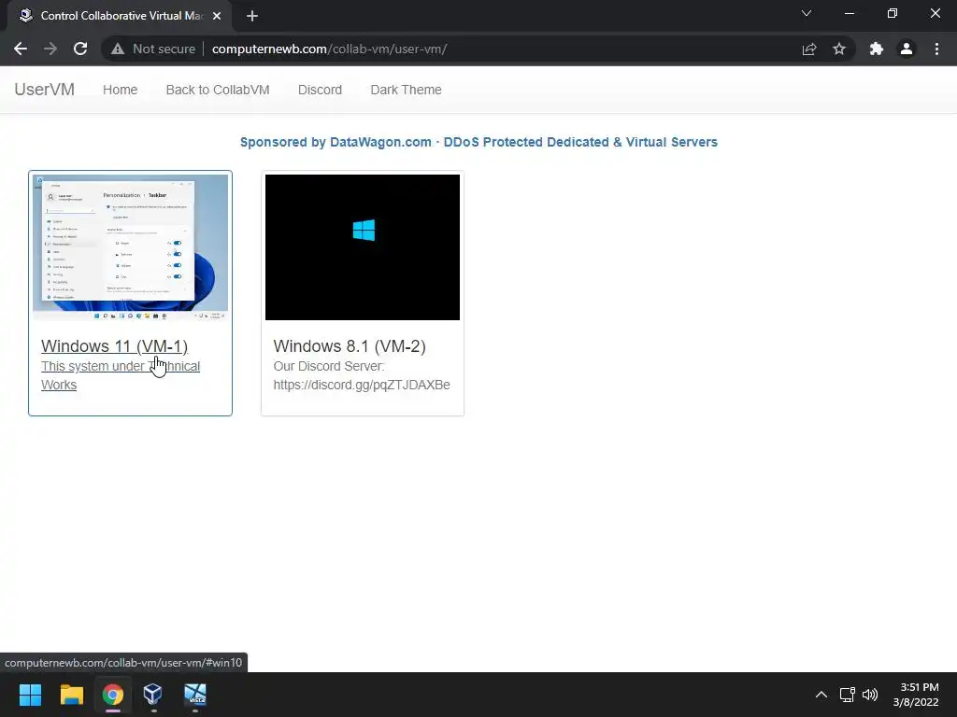Open the DataWagon.com sponsor link
Viewport: 957px width, 717px height.
[x=478, y=142]
